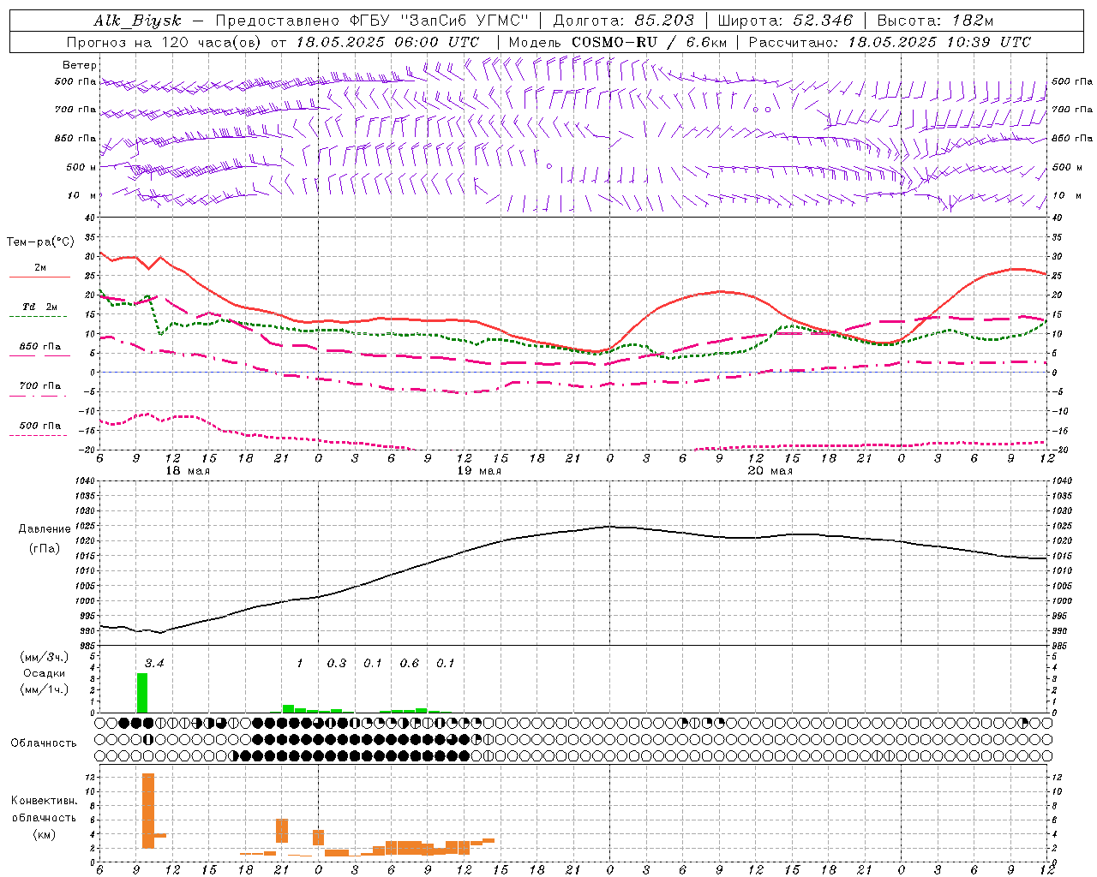Click the (гПа) unit under Давление
Screen dimensions: 1097x877
pos(45,549)
